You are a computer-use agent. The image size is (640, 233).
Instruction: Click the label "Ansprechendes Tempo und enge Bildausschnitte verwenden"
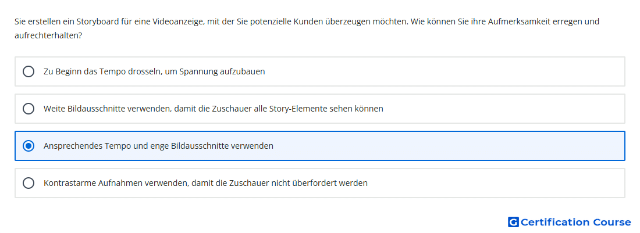[158, 146]
